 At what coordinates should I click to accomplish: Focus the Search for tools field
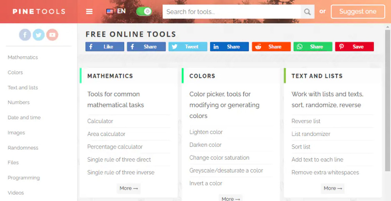point(231,12)
